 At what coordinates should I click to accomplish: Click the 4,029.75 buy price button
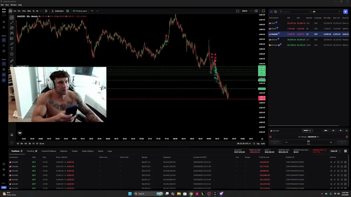pos(342,142)
